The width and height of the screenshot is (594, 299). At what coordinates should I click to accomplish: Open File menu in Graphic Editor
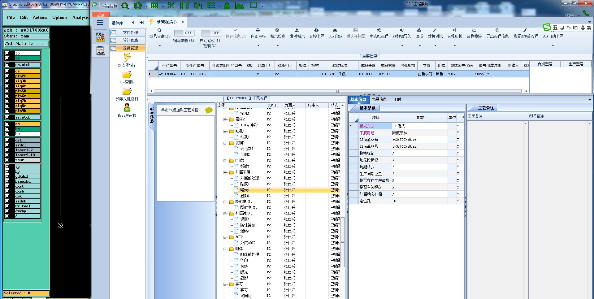[11, 18]
